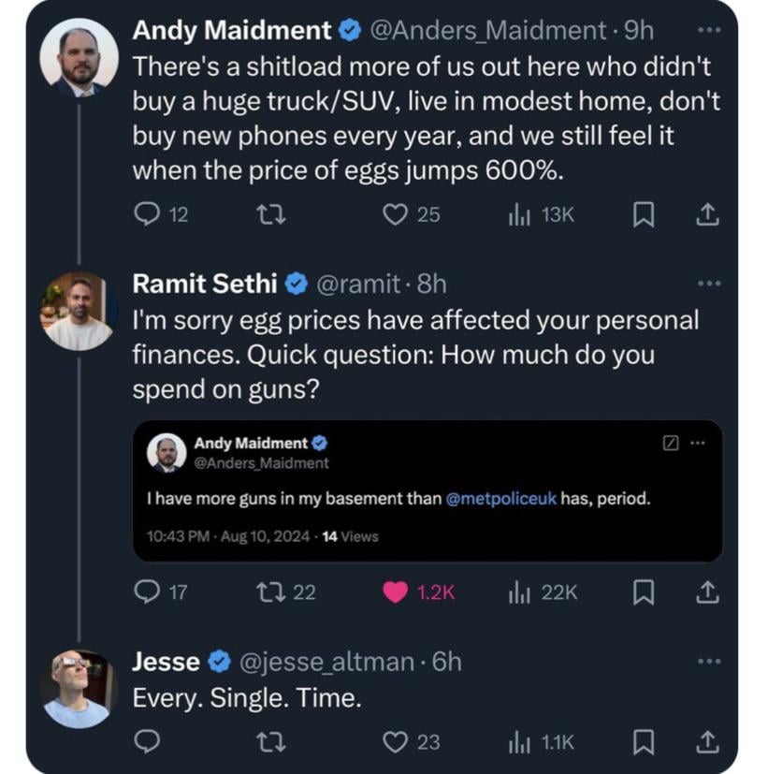Open Andy Maidment's profile picture at top
768x774 pixels.
79,58
